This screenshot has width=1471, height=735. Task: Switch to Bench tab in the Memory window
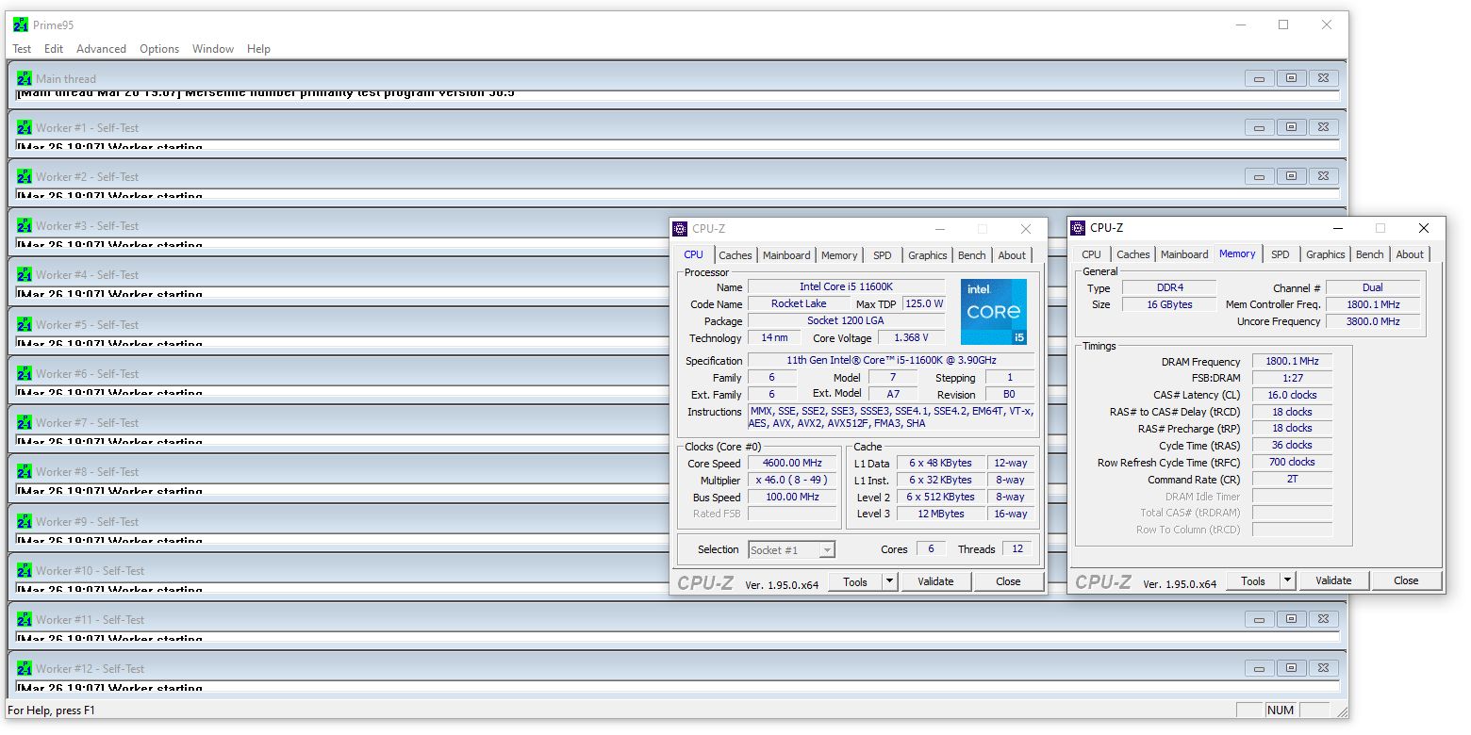1370,254
